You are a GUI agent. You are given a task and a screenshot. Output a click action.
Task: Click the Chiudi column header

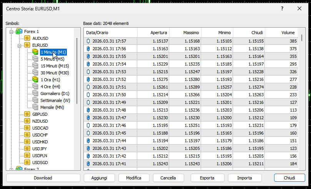pyautogui.click(x=249, y=33)
